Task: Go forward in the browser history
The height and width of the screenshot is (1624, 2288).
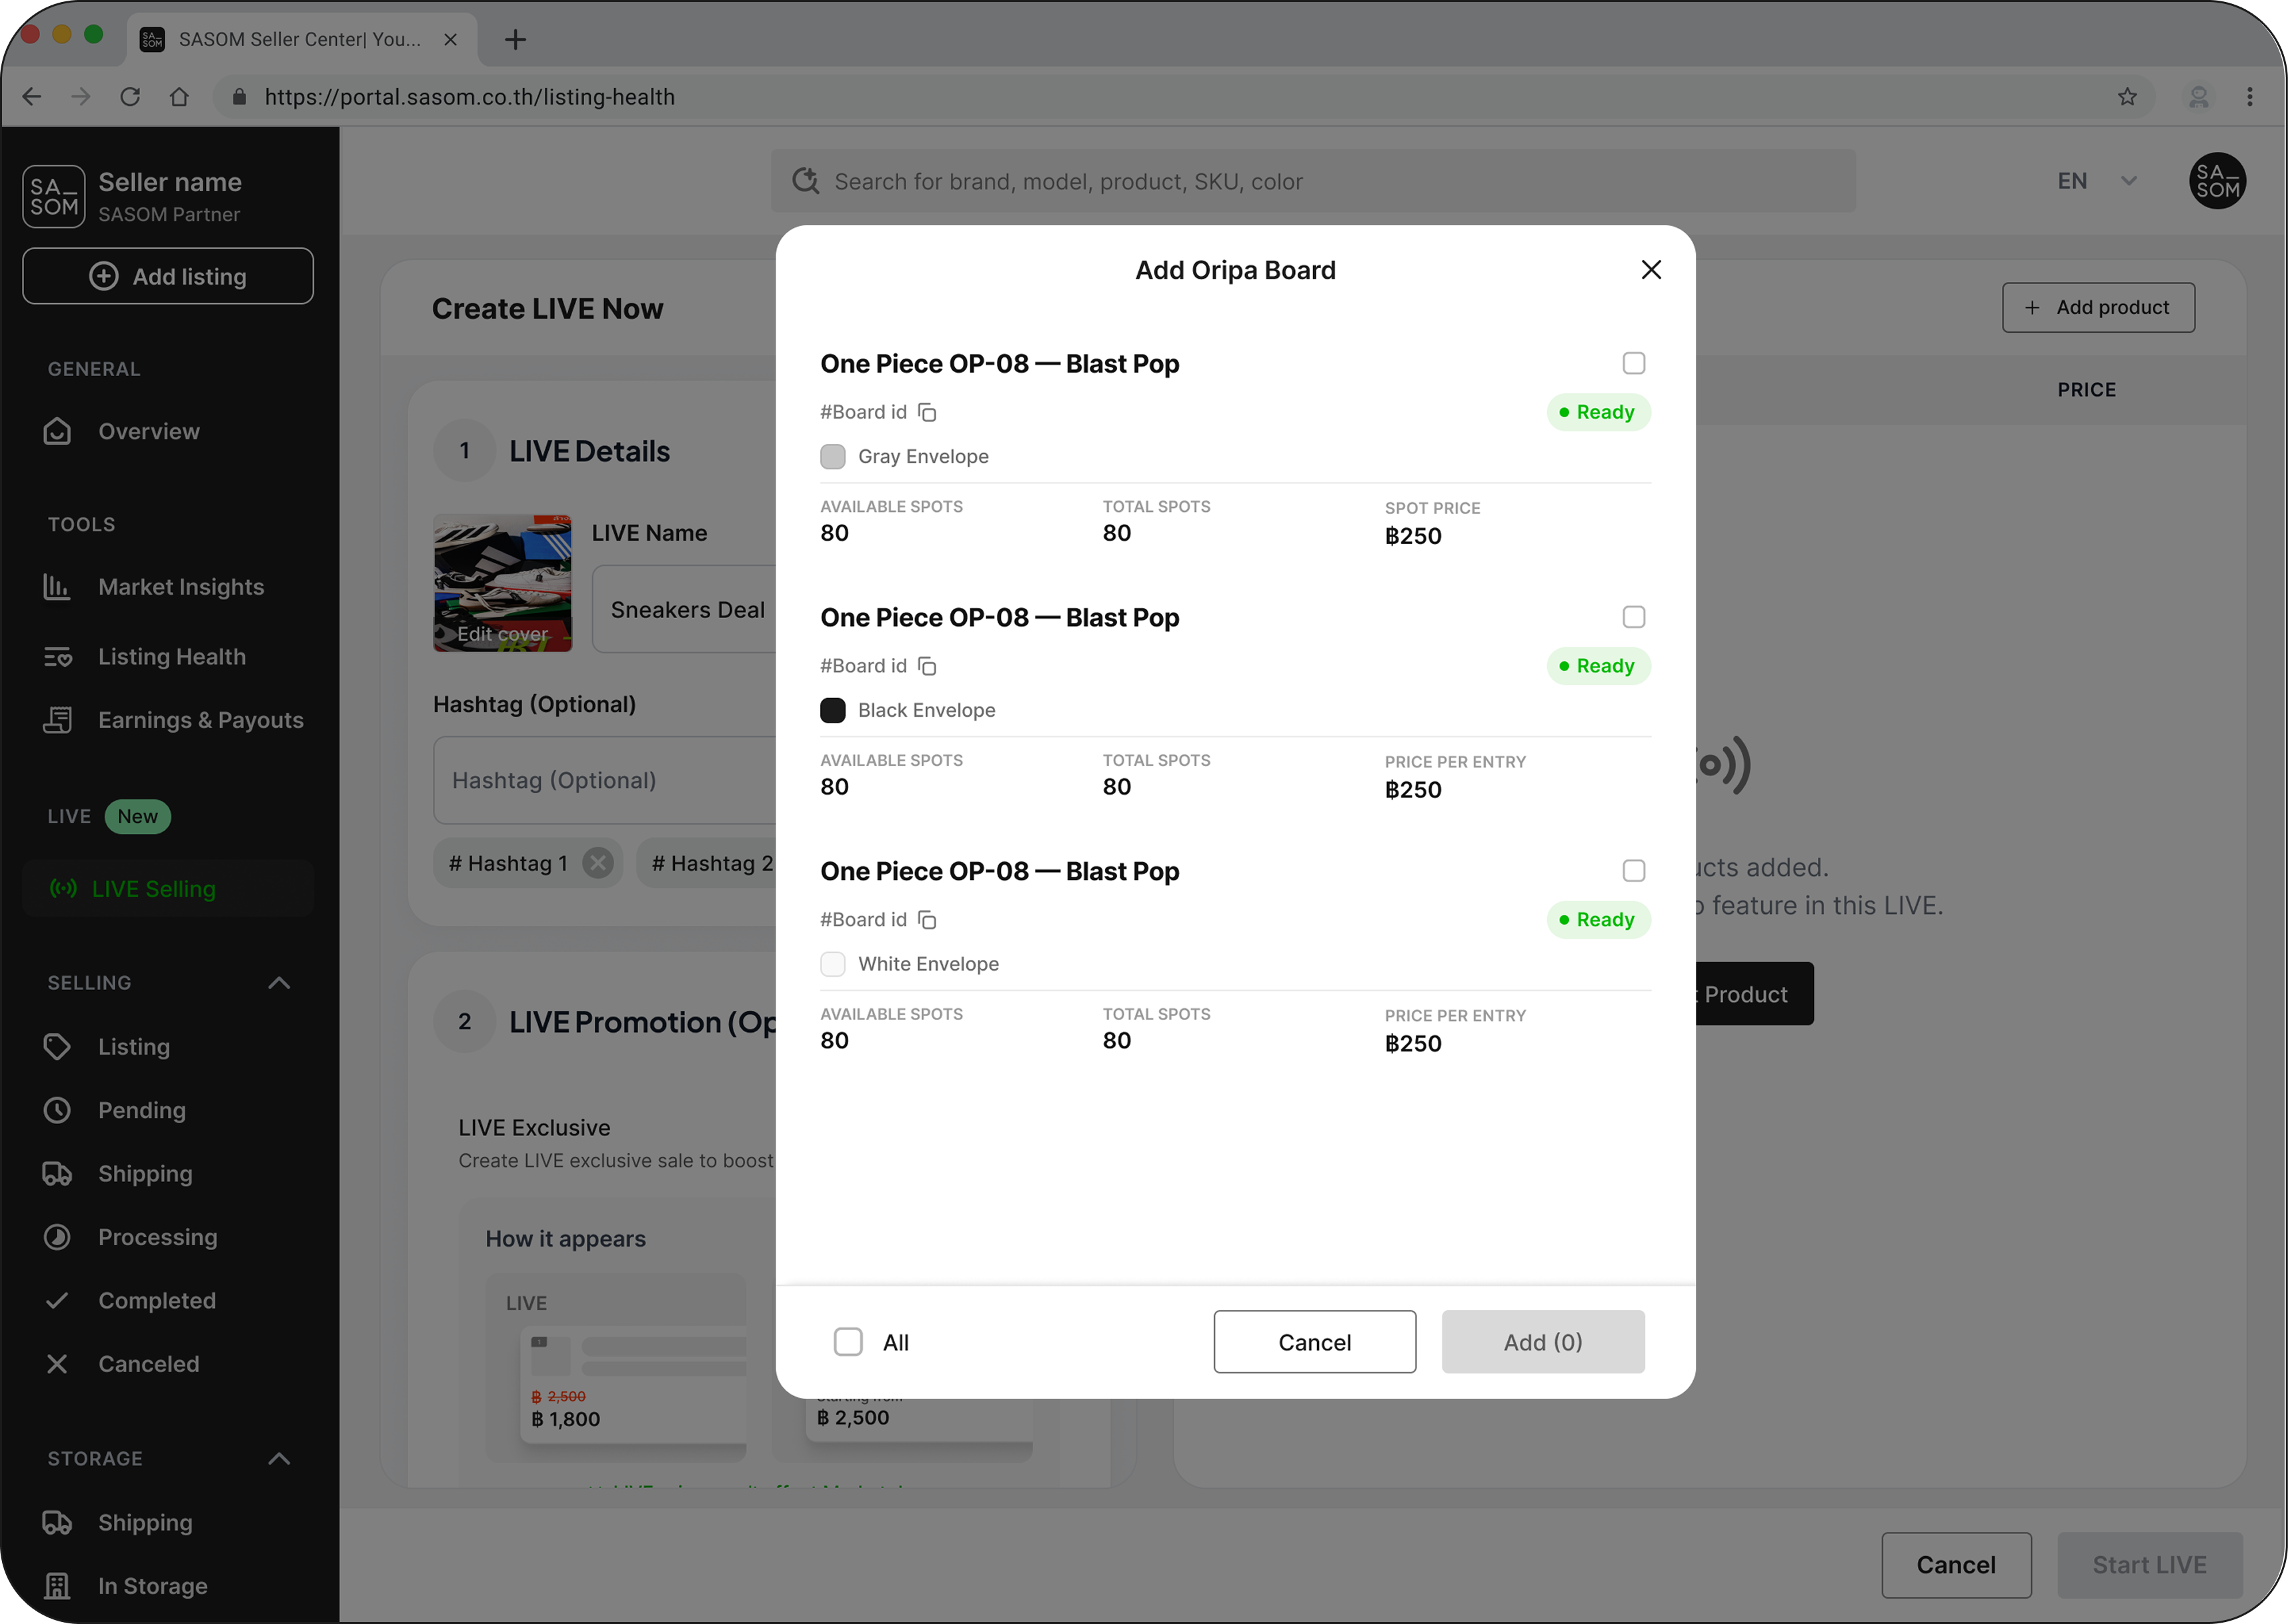Action: 81,97
